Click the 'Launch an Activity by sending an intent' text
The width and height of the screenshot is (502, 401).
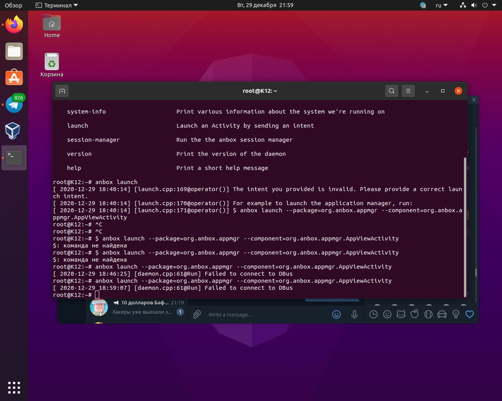(x=245, y=126)
